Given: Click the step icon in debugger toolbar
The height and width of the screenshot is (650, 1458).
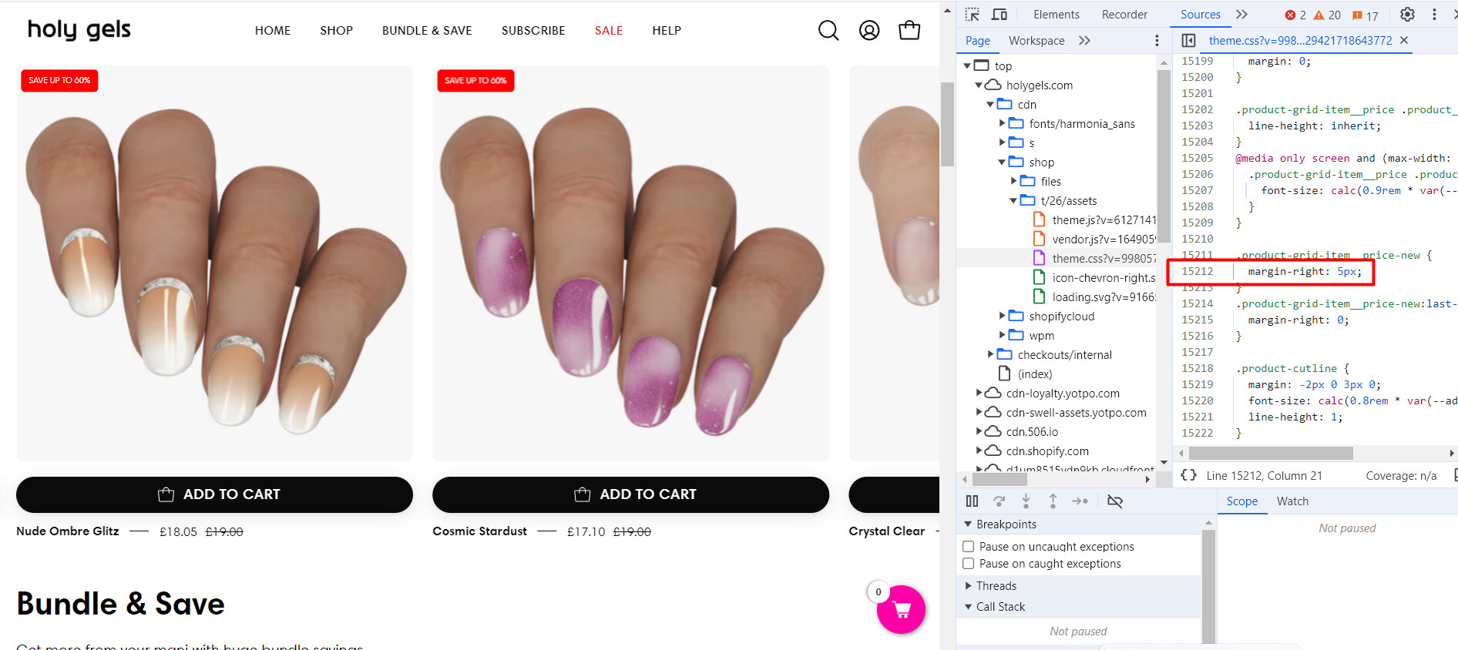Looking at the screenshot, I should [x=1080, y=501].
